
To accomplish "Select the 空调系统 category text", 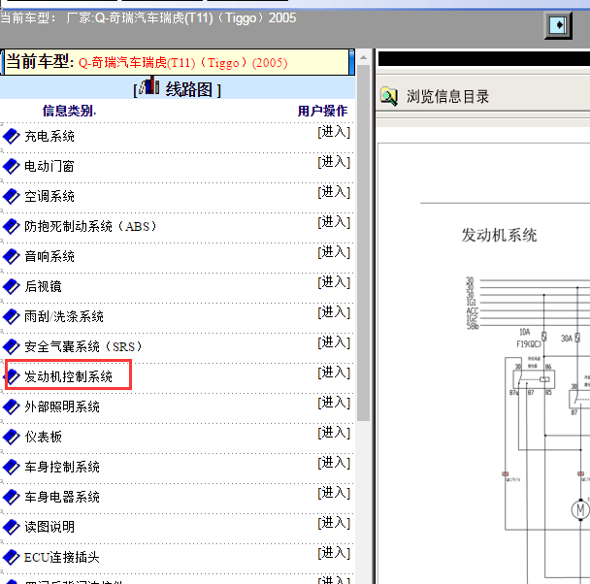I will [x=49, y=196].
